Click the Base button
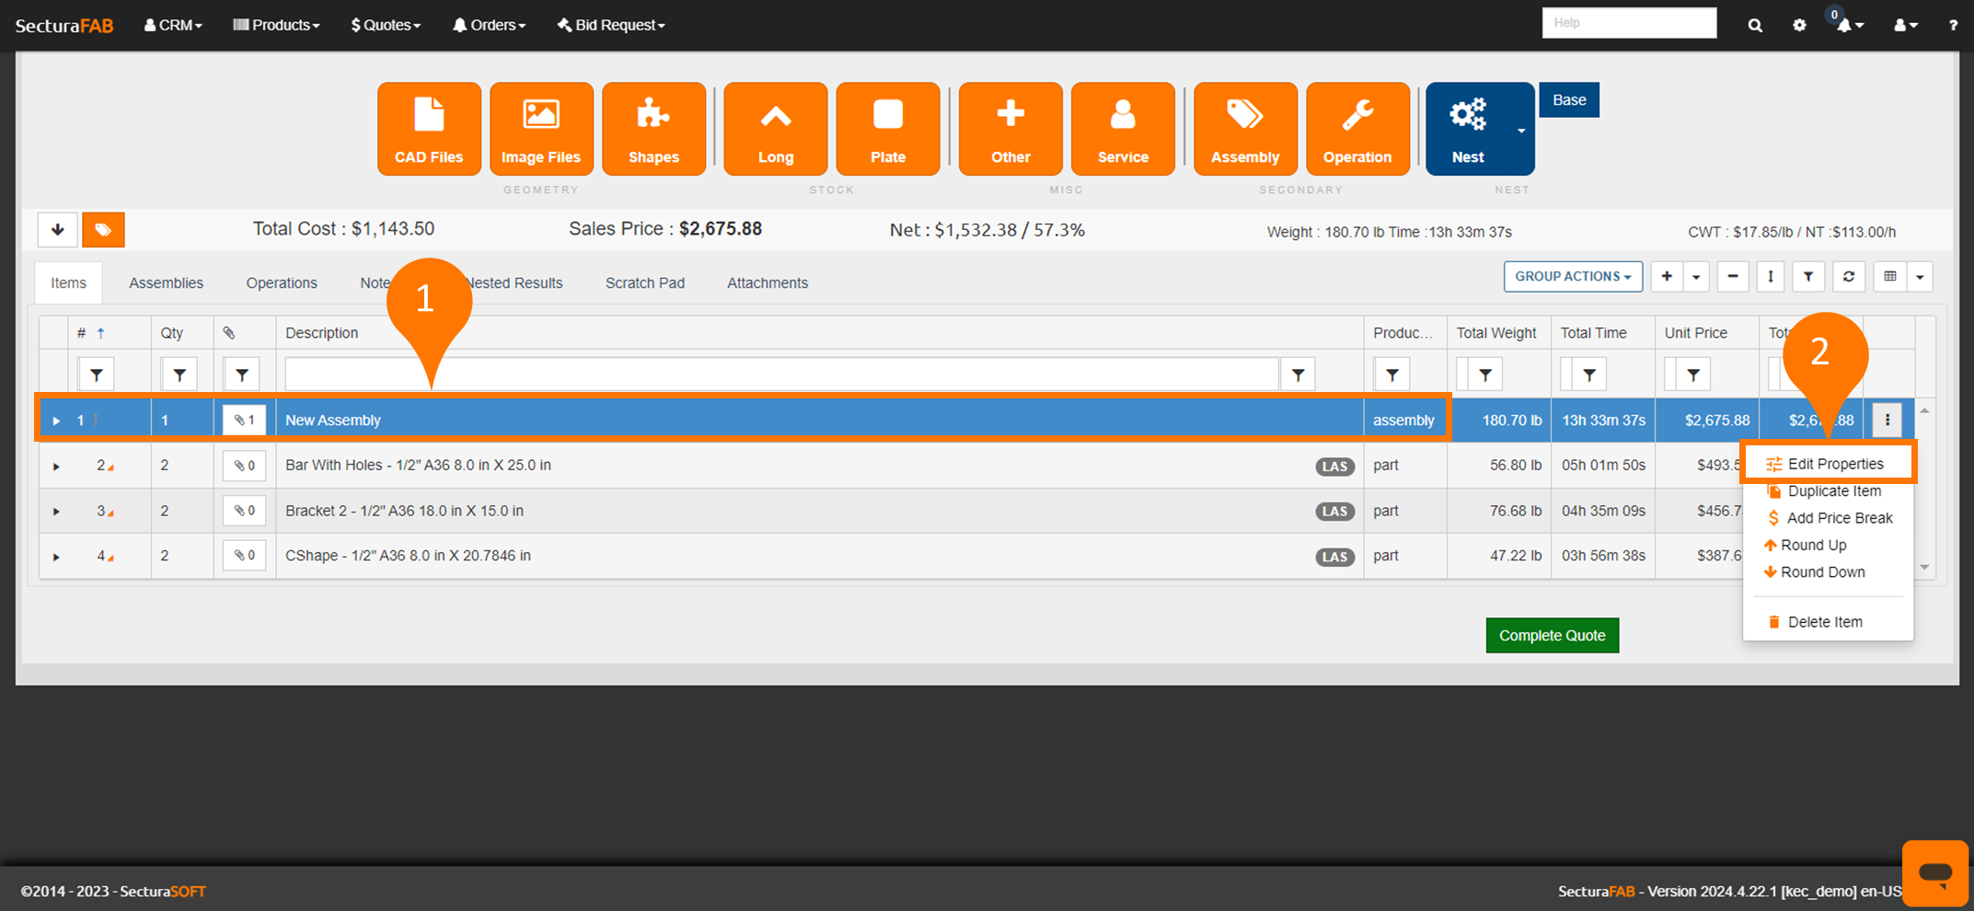The width and height of the screenshot is (1974, 911). 1569,100
